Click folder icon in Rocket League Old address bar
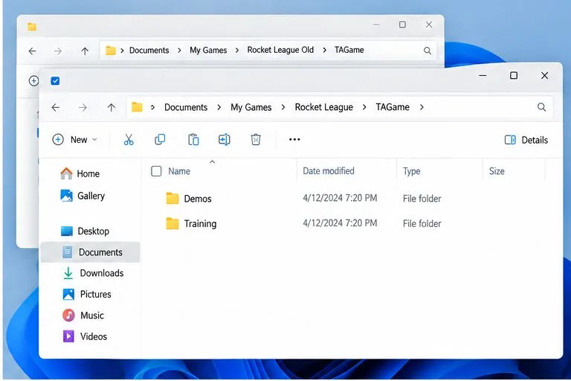The width and height of the screenshot is (571, 381). 110,51
